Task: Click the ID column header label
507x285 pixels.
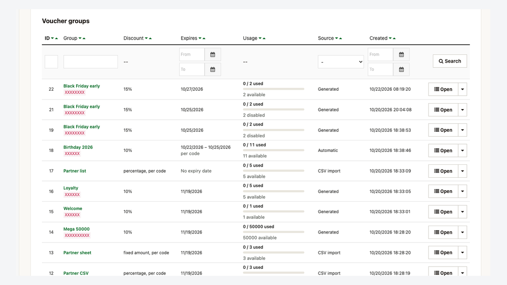Action: tap(47, 38)
